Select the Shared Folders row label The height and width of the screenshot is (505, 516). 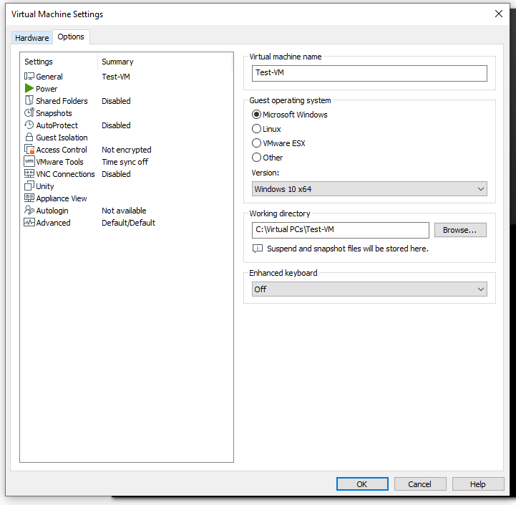62,101
